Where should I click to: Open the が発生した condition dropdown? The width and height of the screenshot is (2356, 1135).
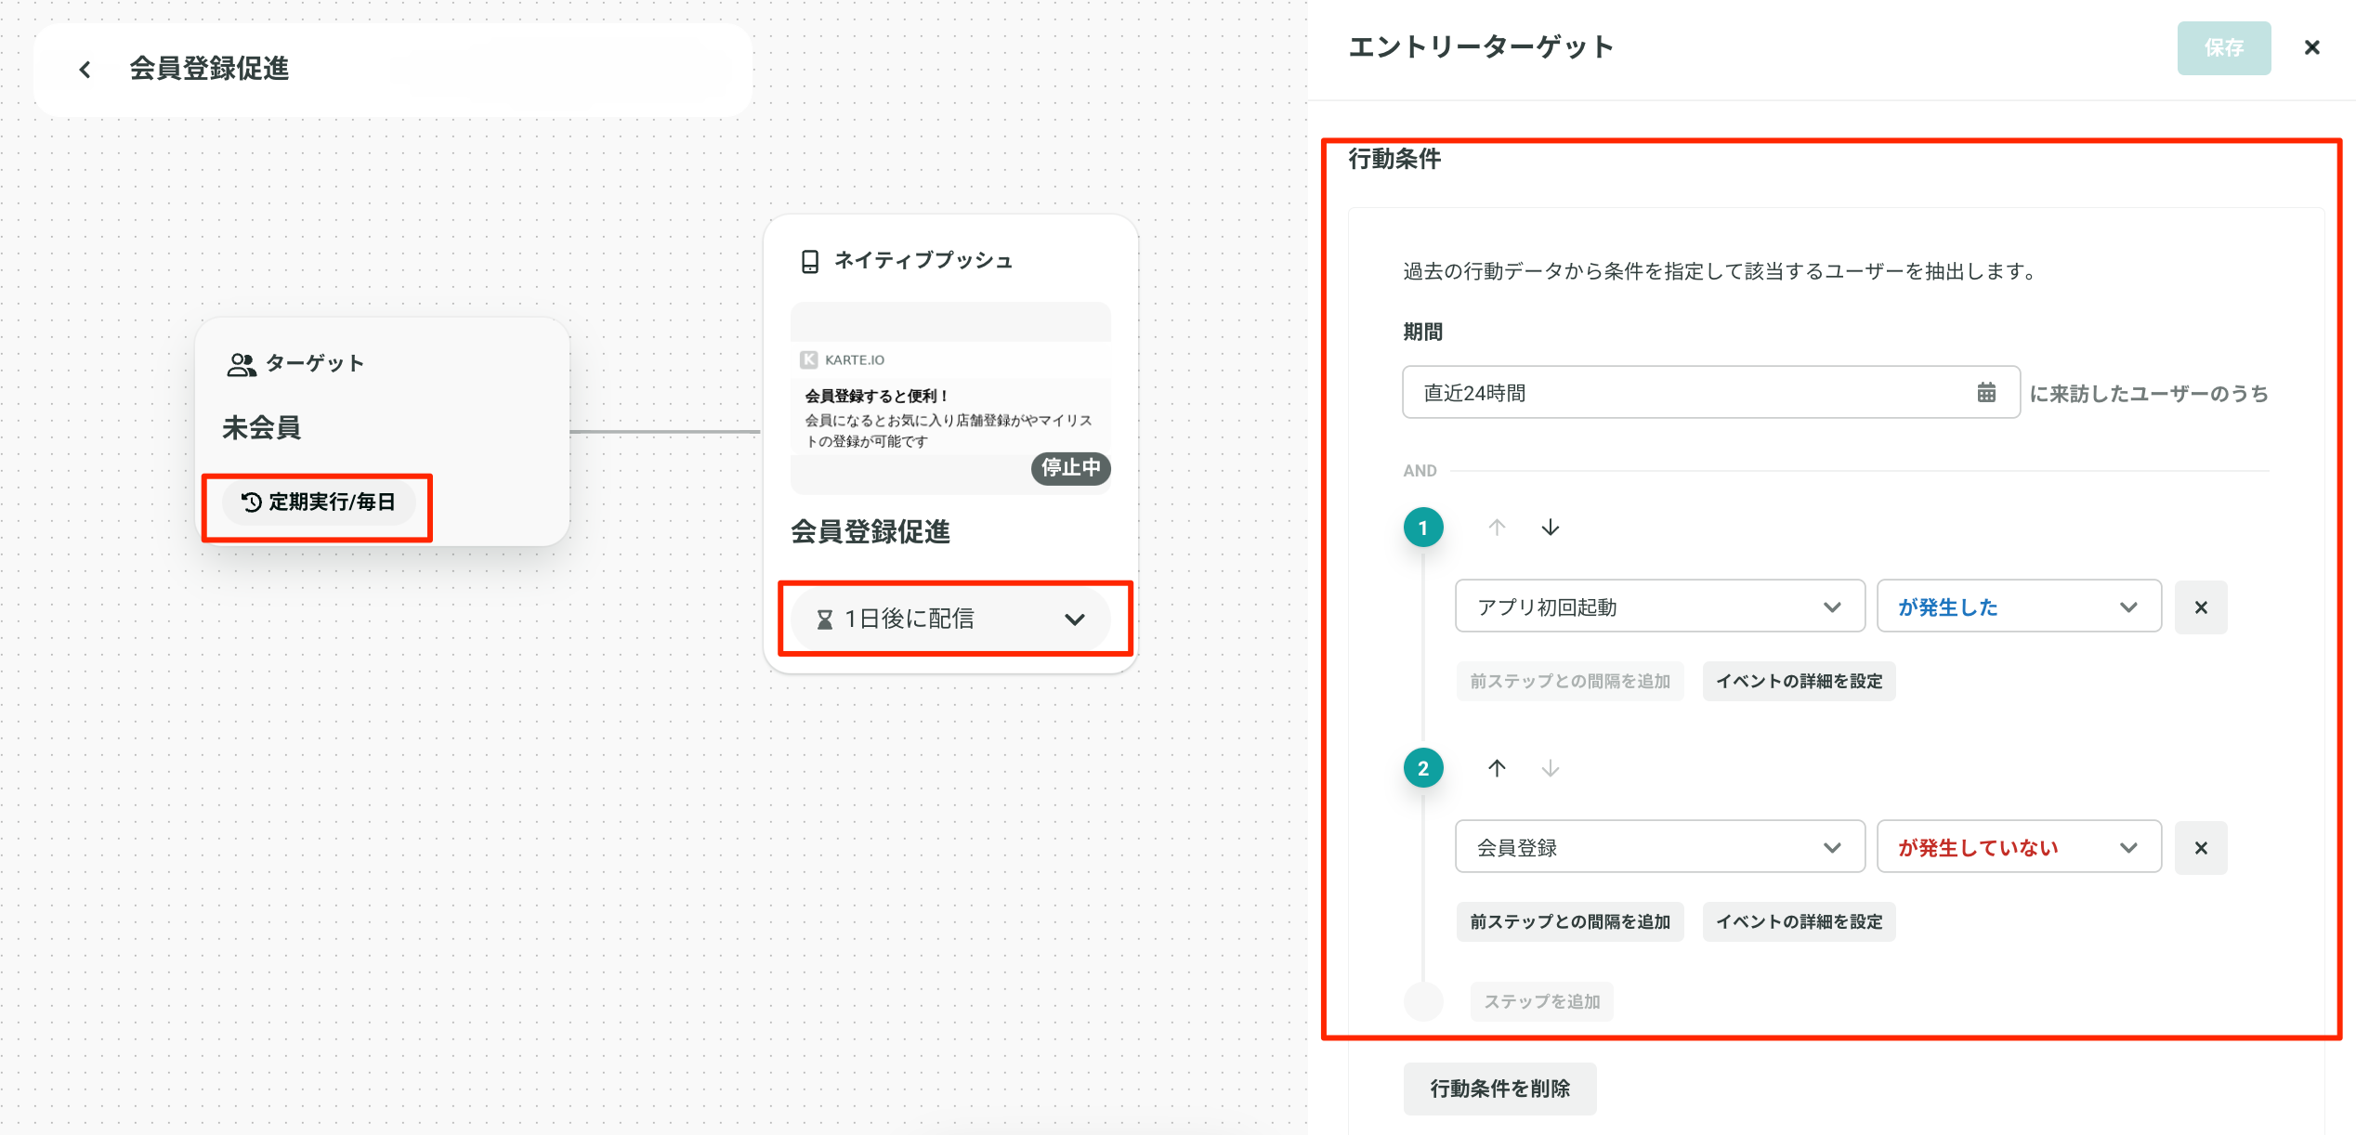(2019, 607)
